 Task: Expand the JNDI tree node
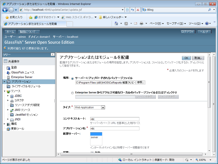8,119
